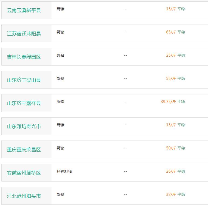Open the 山东济宁嘉祥县 link

[x=24, y=103]
